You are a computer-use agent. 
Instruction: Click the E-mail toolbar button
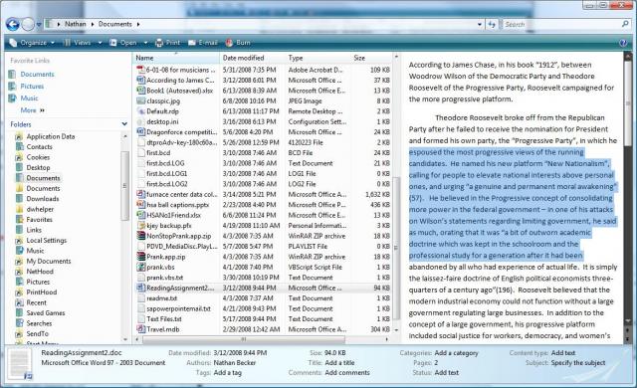point(203,43)
